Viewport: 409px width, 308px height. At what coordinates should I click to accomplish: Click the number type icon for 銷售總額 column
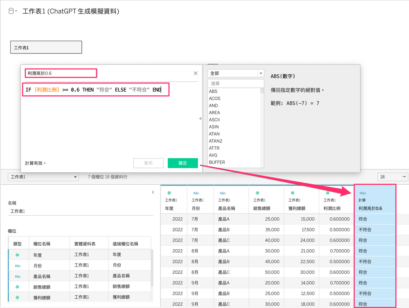tap(257, 193)
